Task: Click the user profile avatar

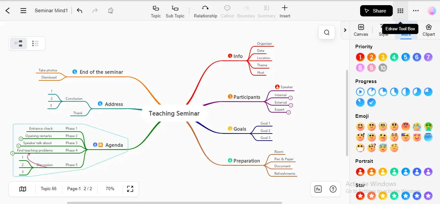Action: [432, 11]
